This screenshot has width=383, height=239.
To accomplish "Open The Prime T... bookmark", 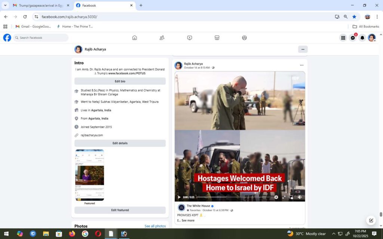I will click(75, 27).
